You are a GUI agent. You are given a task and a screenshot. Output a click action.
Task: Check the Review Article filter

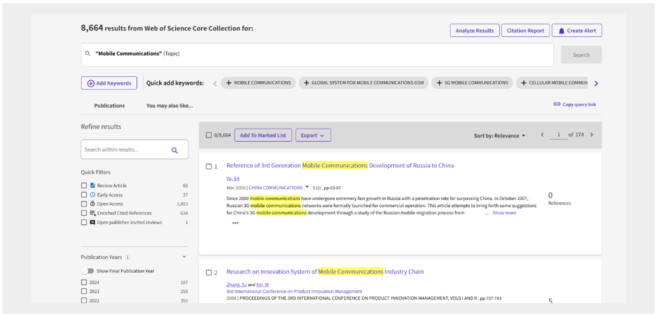(84, 186)
